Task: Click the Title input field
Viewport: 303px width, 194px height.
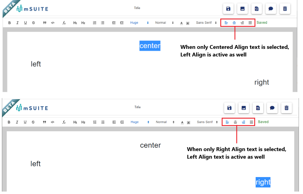Action: 137,8
